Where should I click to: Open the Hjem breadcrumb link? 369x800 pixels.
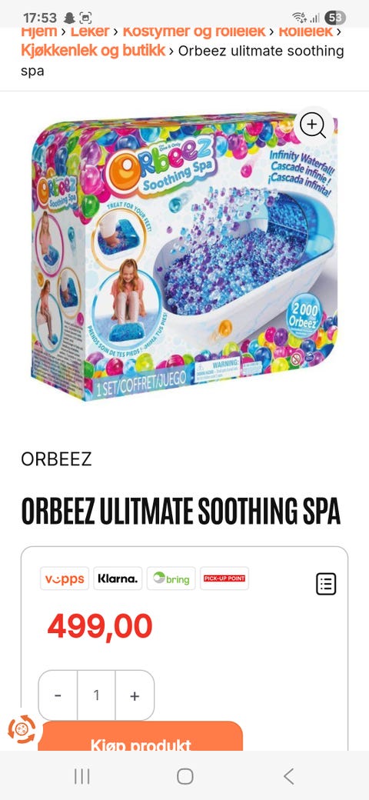[x=38, y=32]
